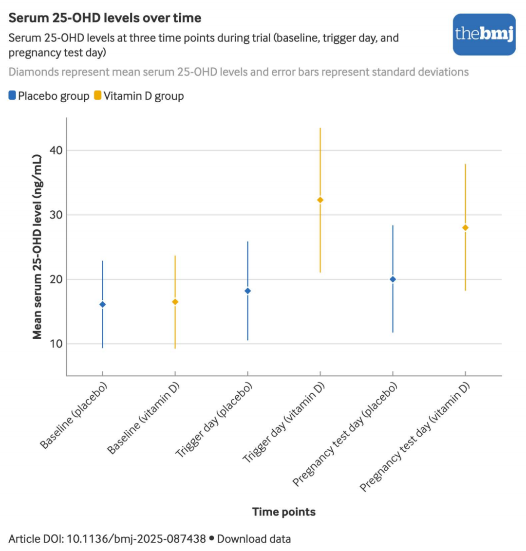Click the chart title 'Serum 25-OHD levels over time'
This screenshot has height=551, width=526.
[x=105, y=18]
